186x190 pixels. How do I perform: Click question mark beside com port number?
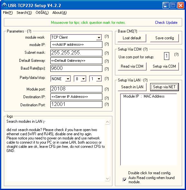click(176, 54)
